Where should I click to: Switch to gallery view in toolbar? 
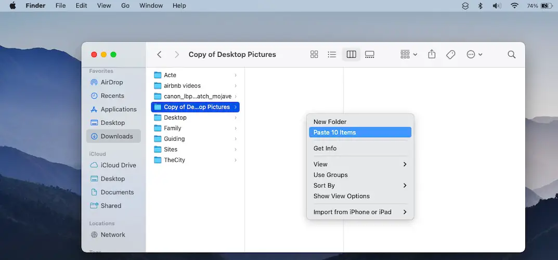370,55
